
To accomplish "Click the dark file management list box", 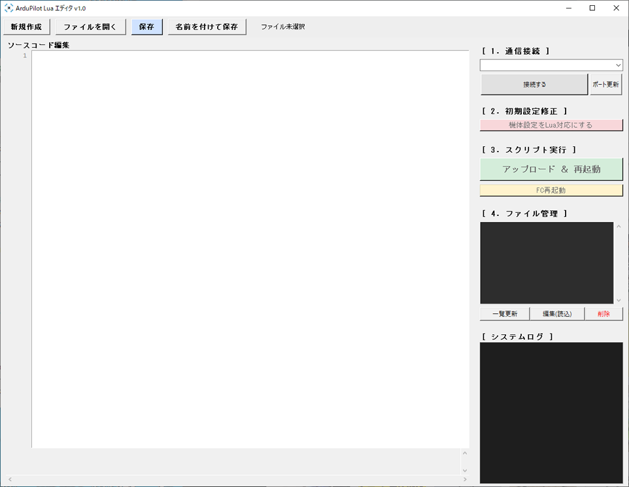I will coord(547,262).
